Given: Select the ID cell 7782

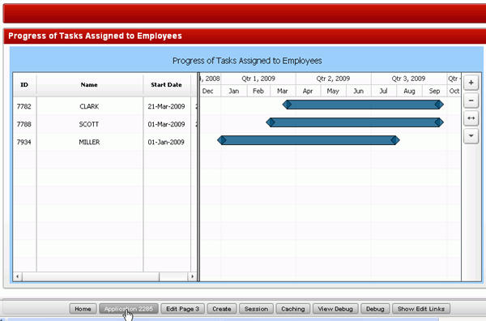Looking at the screenshot, I should 24,106.
